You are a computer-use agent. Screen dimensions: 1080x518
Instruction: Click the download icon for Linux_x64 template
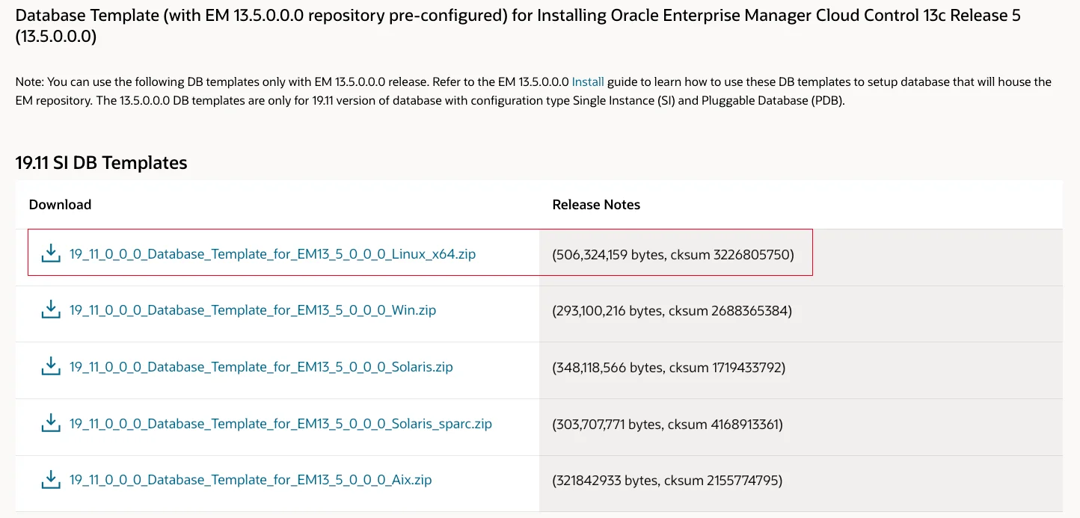pyautogui.click(x=51, y=253)
